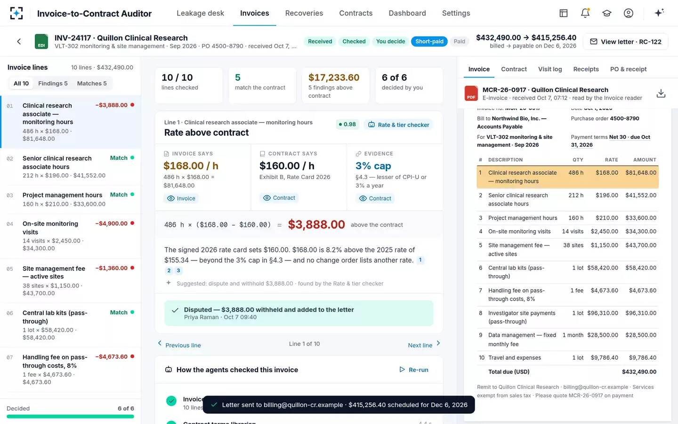This screenshot has width=678, height=424.
Task: Open the Rate & tier checker chip
Action: (398, 124)
